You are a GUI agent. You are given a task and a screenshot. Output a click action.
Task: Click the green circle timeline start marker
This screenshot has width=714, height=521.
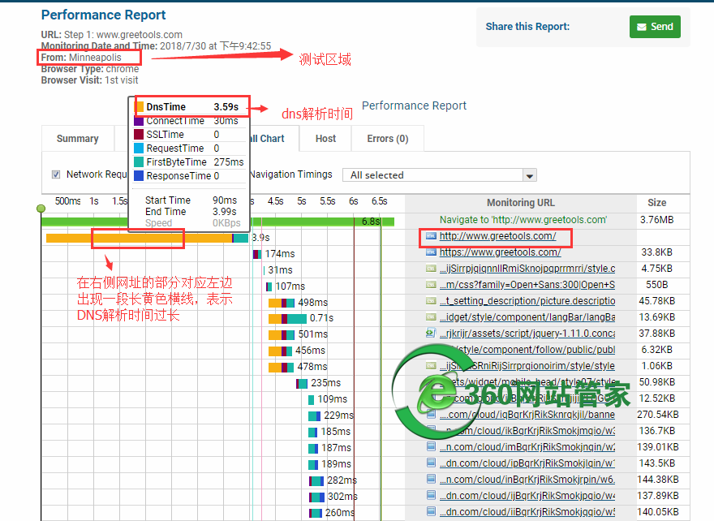tap(41, 209)
